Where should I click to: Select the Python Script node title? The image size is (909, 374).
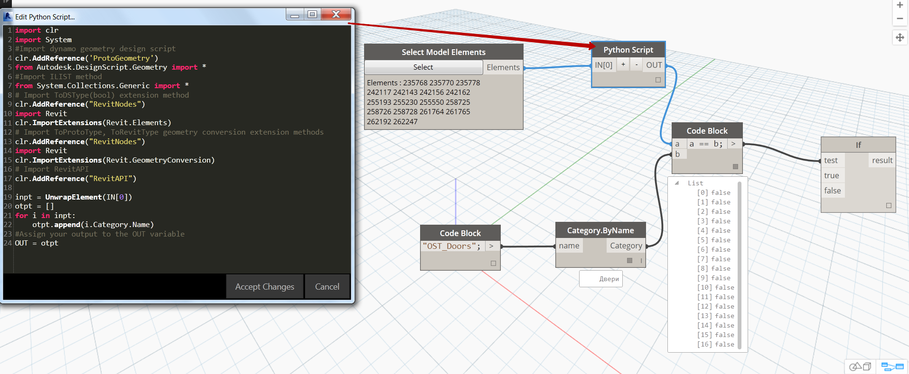628,50
